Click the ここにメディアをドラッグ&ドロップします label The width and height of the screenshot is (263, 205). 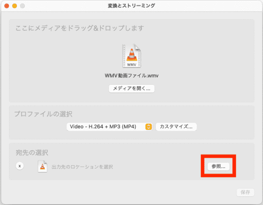[80, 28]
